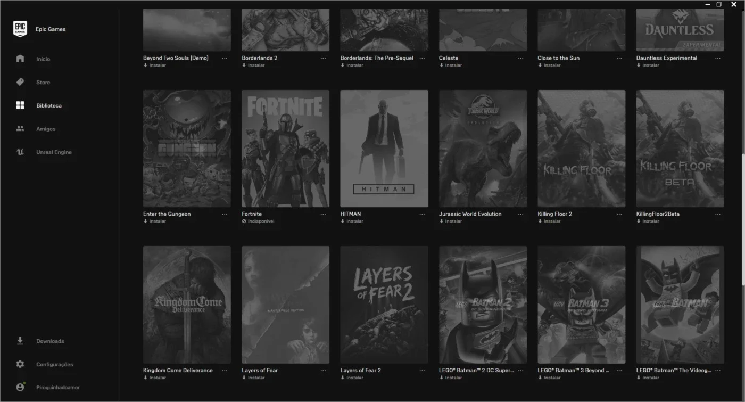Click install arrow icon under Enter the Gungeon
Screen dimensions: 745x402
click(x=145, y=221)
